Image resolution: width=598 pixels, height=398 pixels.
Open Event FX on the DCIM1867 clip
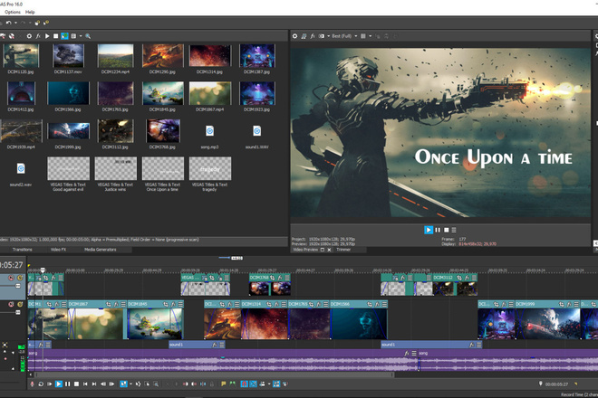pos(117,304)
